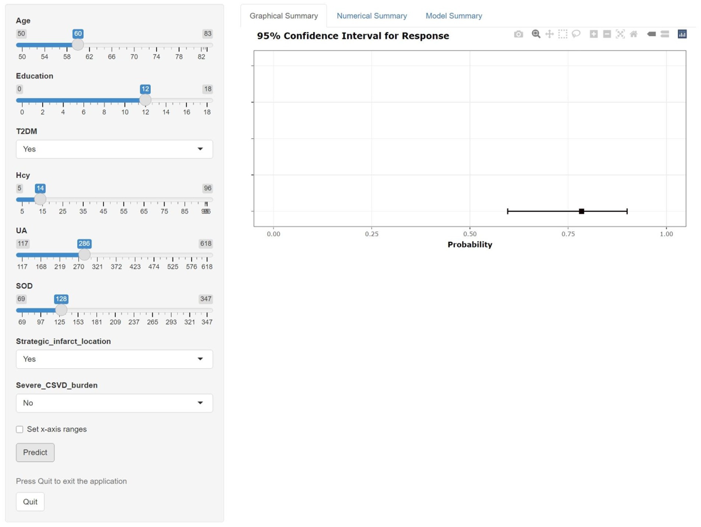Open the Strategic_infarct_location dropdown
The image size is (701, 527).
click(x=114, y=359)
